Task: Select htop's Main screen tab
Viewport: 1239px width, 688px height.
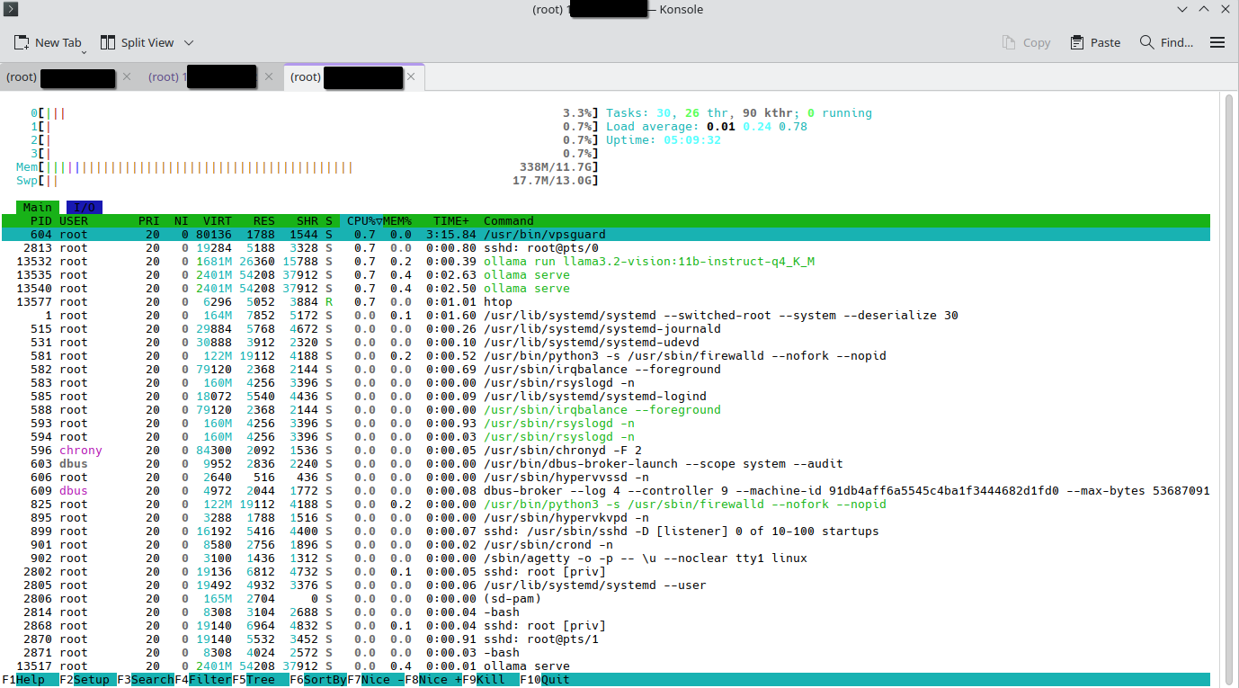Action: click(38, 208)
